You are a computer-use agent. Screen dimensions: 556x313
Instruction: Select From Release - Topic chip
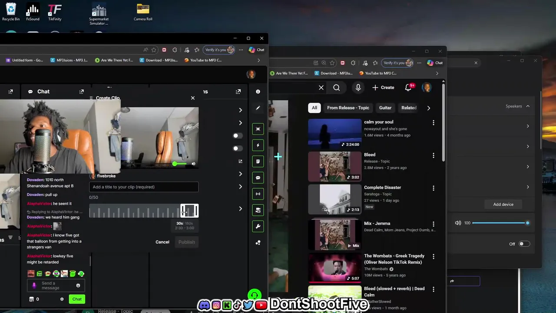coord(348,108)
